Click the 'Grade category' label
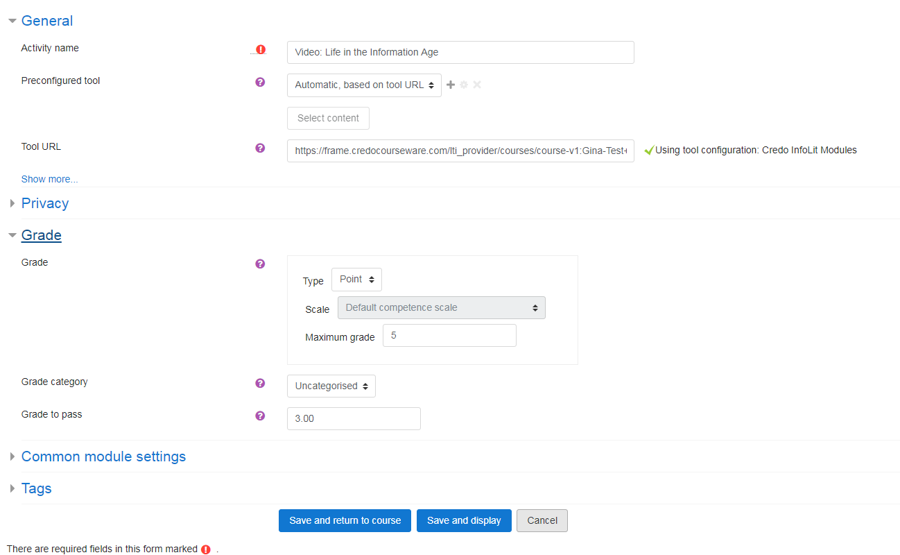 point(54,382)
